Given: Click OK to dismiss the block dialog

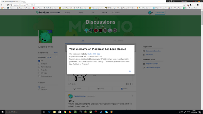Looking at the screenshot, I should pos(130,71).
